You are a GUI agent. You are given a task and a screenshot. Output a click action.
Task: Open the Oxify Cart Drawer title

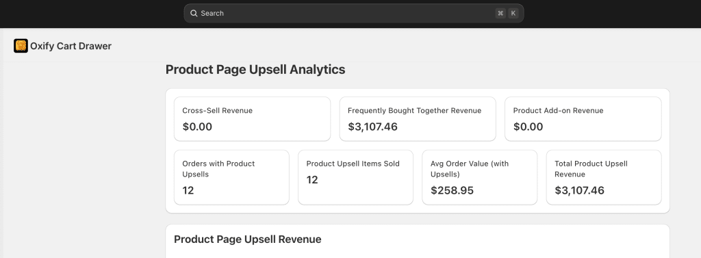pos(71,46)
